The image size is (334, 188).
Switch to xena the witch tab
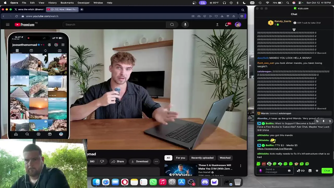[29, 9]
